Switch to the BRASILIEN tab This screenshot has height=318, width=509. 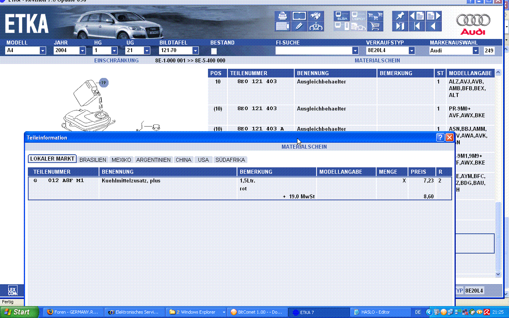93,160
